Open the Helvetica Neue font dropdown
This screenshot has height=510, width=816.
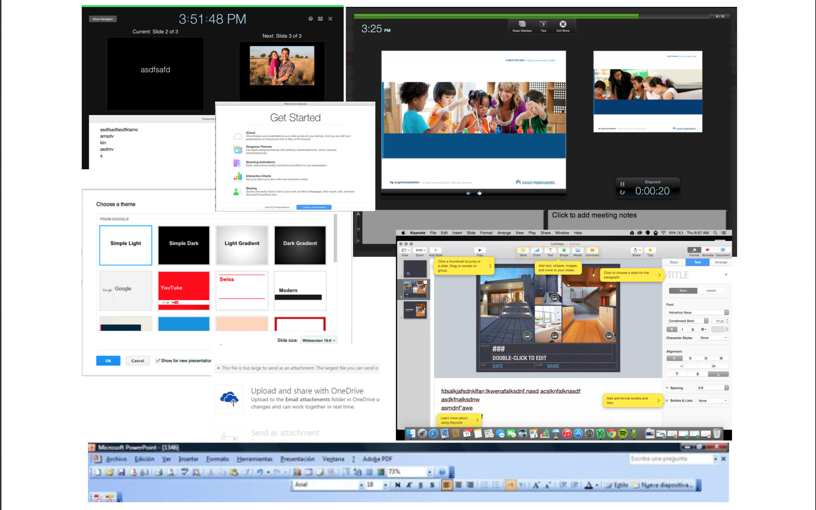697,312
